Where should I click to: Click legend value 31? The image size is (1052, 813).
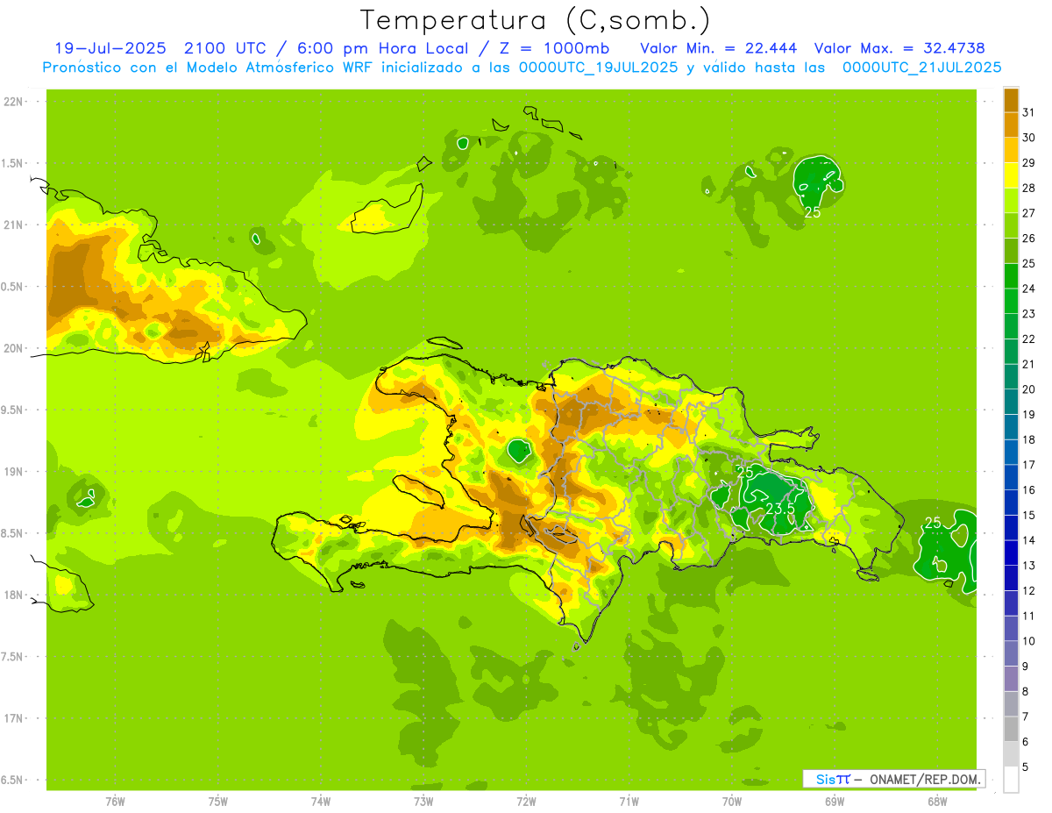click(x=1028, y=112)
